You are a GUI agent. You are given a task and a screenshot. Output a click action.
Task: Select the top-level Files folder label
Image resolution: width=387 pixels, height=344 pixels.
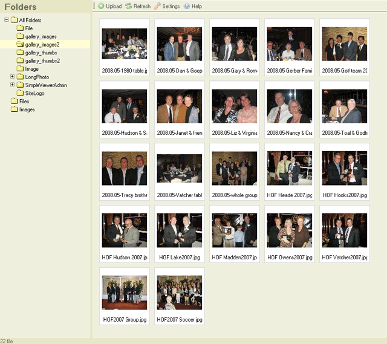pyautogui.click(x=24, y=102)
